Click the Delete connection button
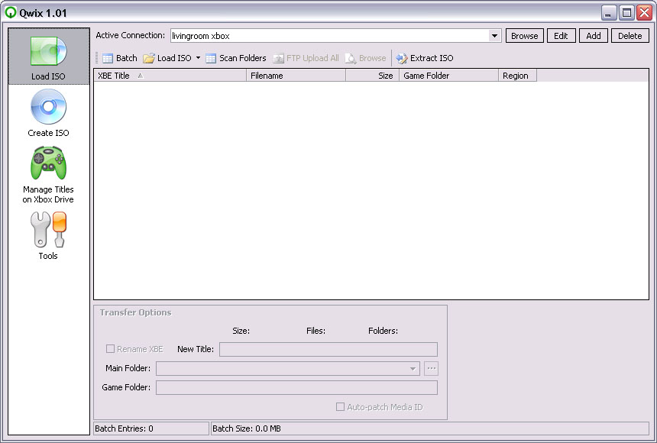Screen dimensions: 657x443 pyautogui.click(x=629, y=36)
